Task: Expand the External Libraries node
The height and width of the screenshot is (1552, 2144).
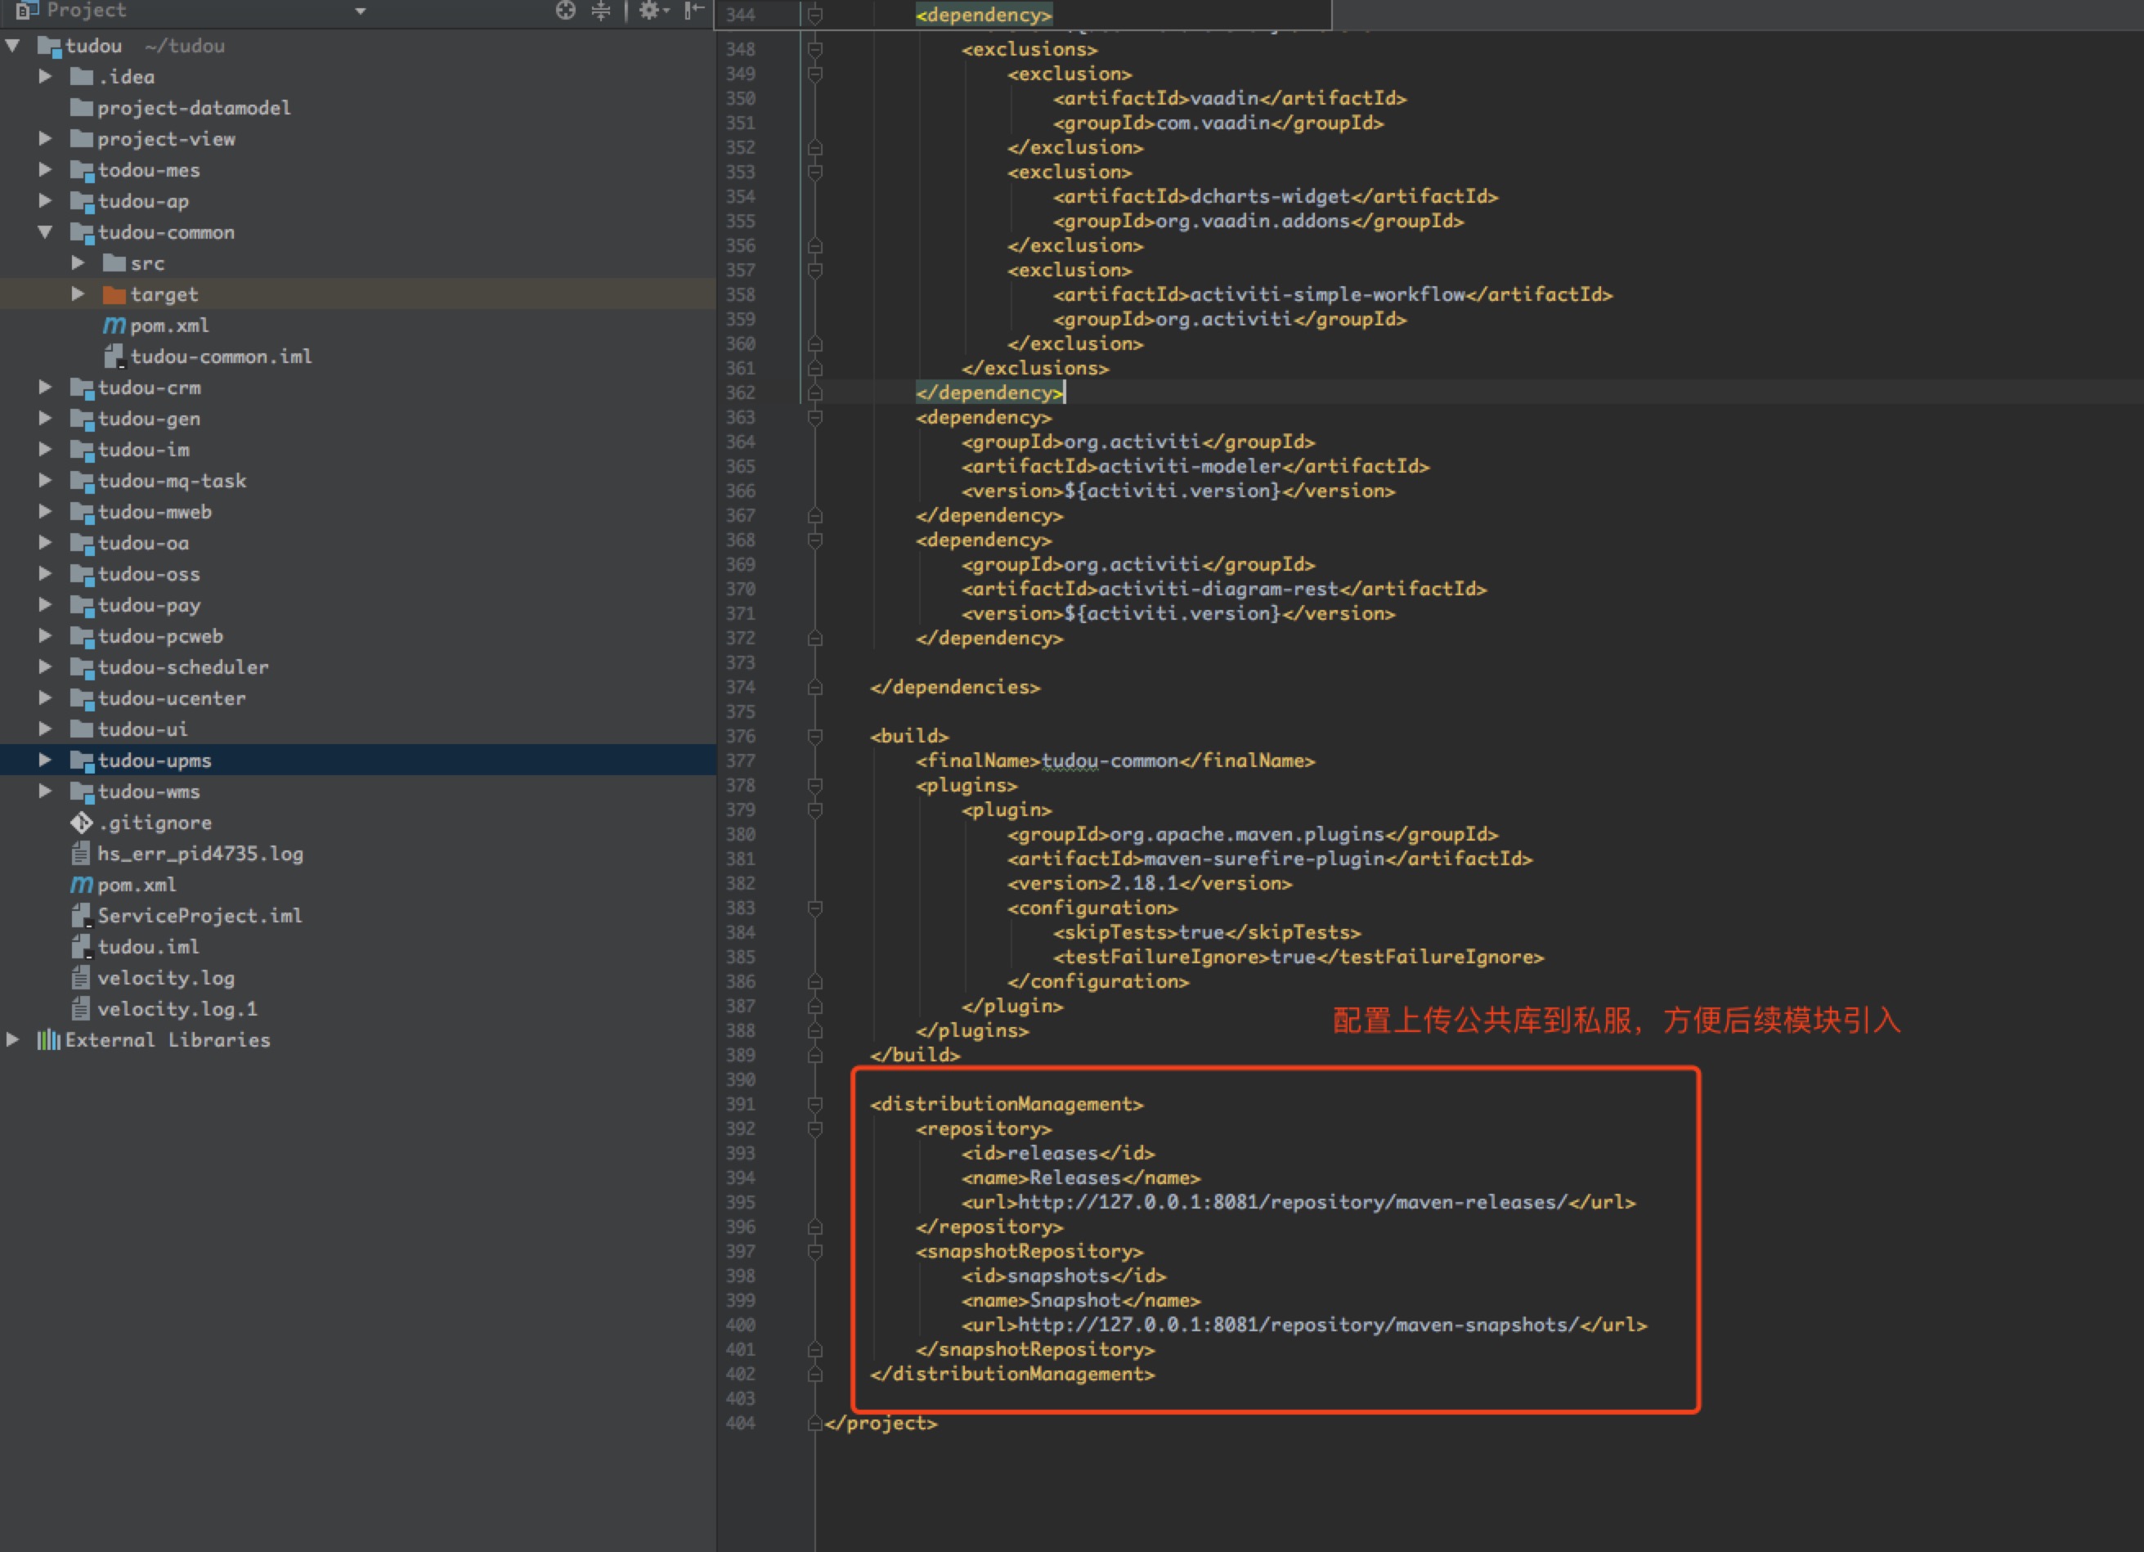Action: (12, 1039)
